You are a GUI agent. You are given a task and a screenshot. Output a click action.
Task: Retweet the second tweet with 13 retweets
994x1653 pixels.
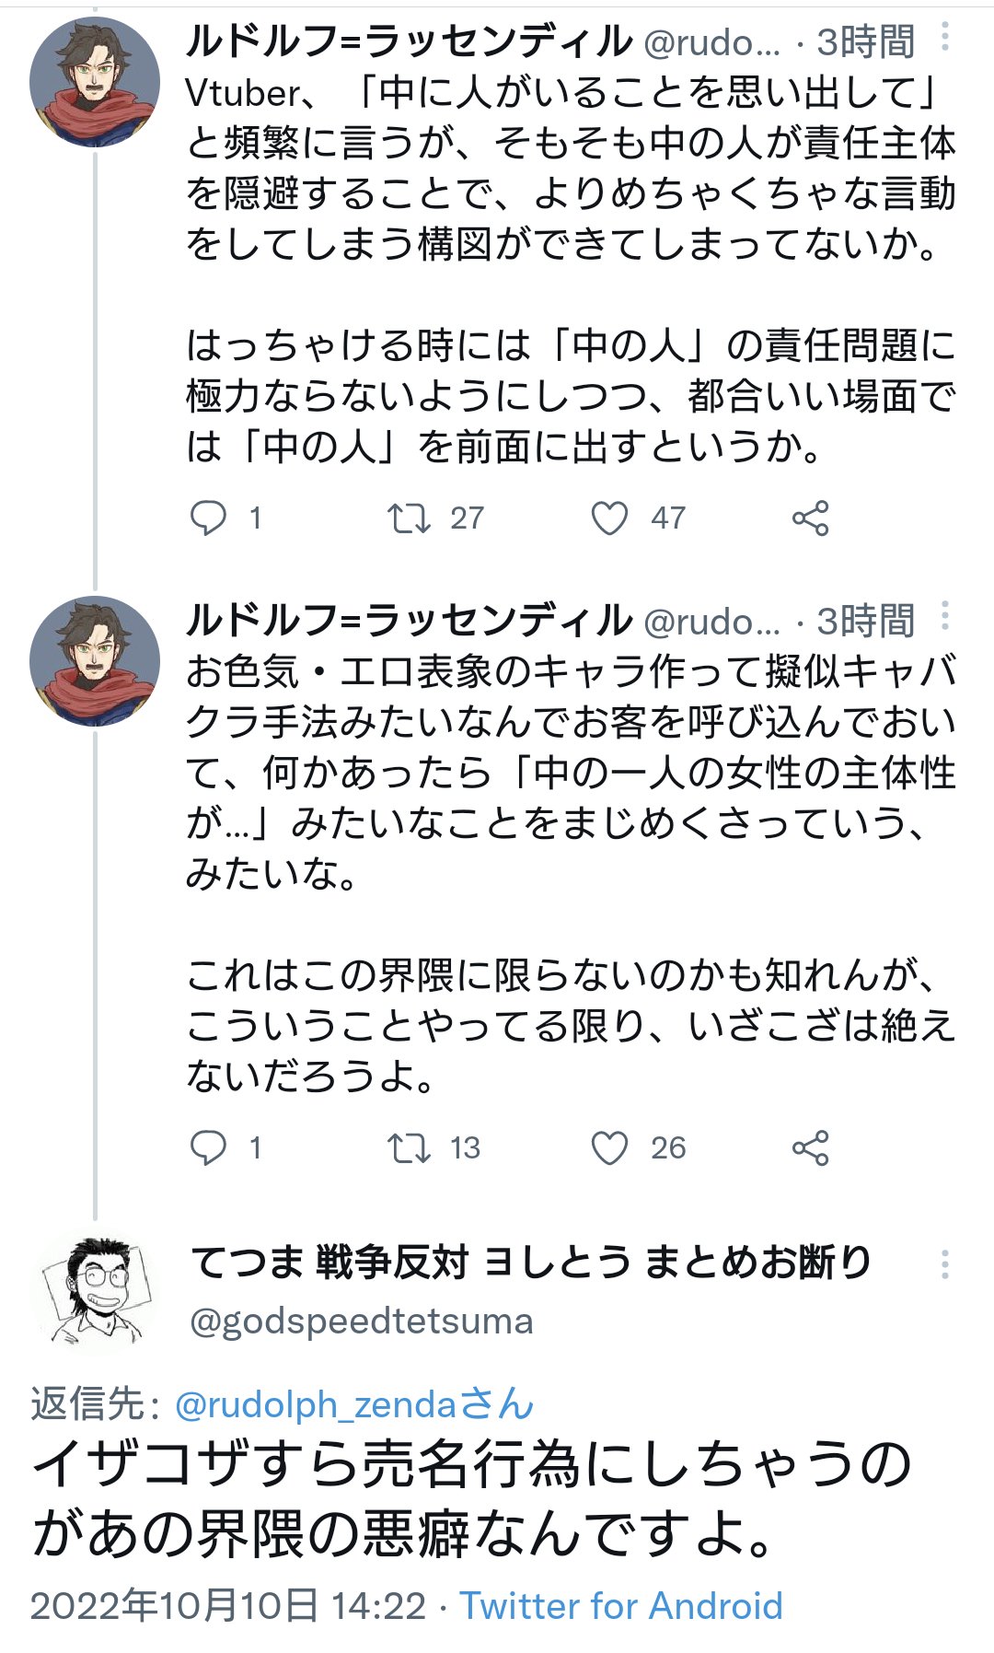click(409, 1147)
